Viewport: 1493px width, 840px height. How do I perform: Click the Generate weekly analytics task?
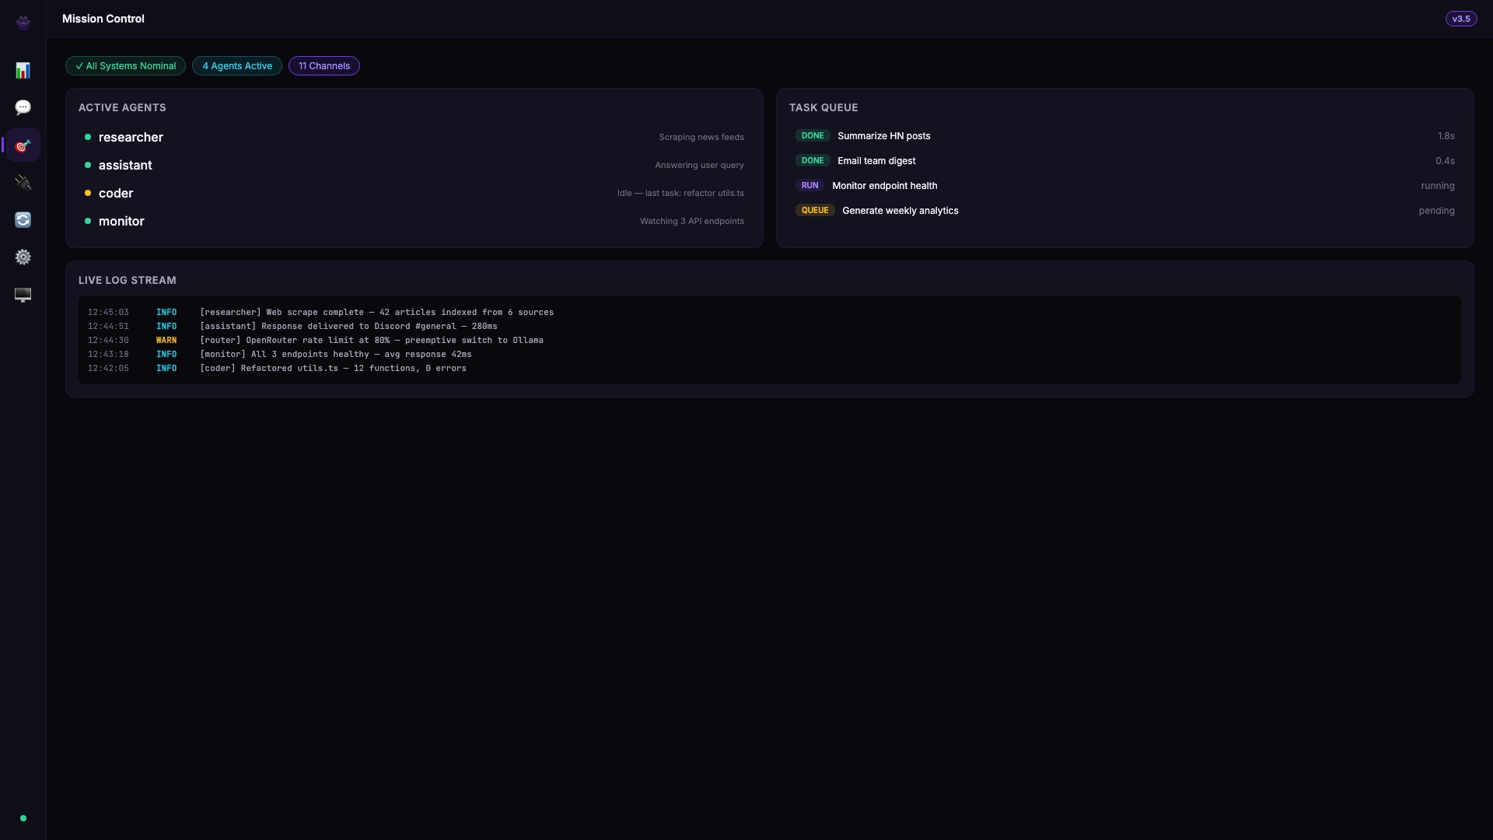[900, 211]
